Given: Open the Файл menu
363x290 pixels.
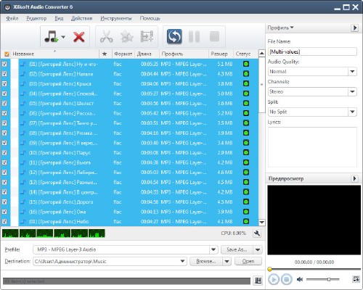Looking at the screenshot, I should click(12, 18).
